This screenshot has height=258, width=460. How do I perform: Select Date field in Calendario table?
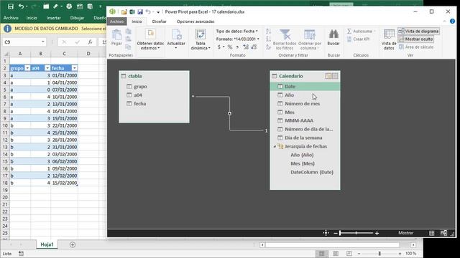pyautogui.click(x=305, y=86)
